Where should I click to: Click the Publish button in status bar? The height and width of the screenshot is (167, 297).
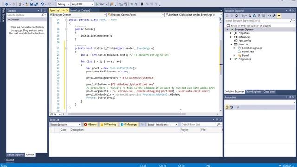click(x=287, y=166)
